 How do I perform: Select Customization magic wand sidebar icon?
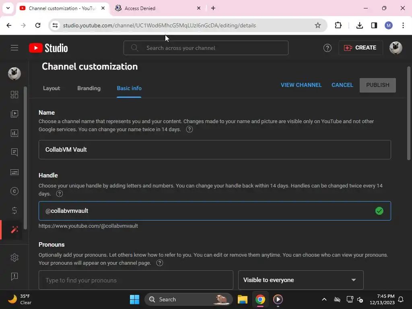14,230
